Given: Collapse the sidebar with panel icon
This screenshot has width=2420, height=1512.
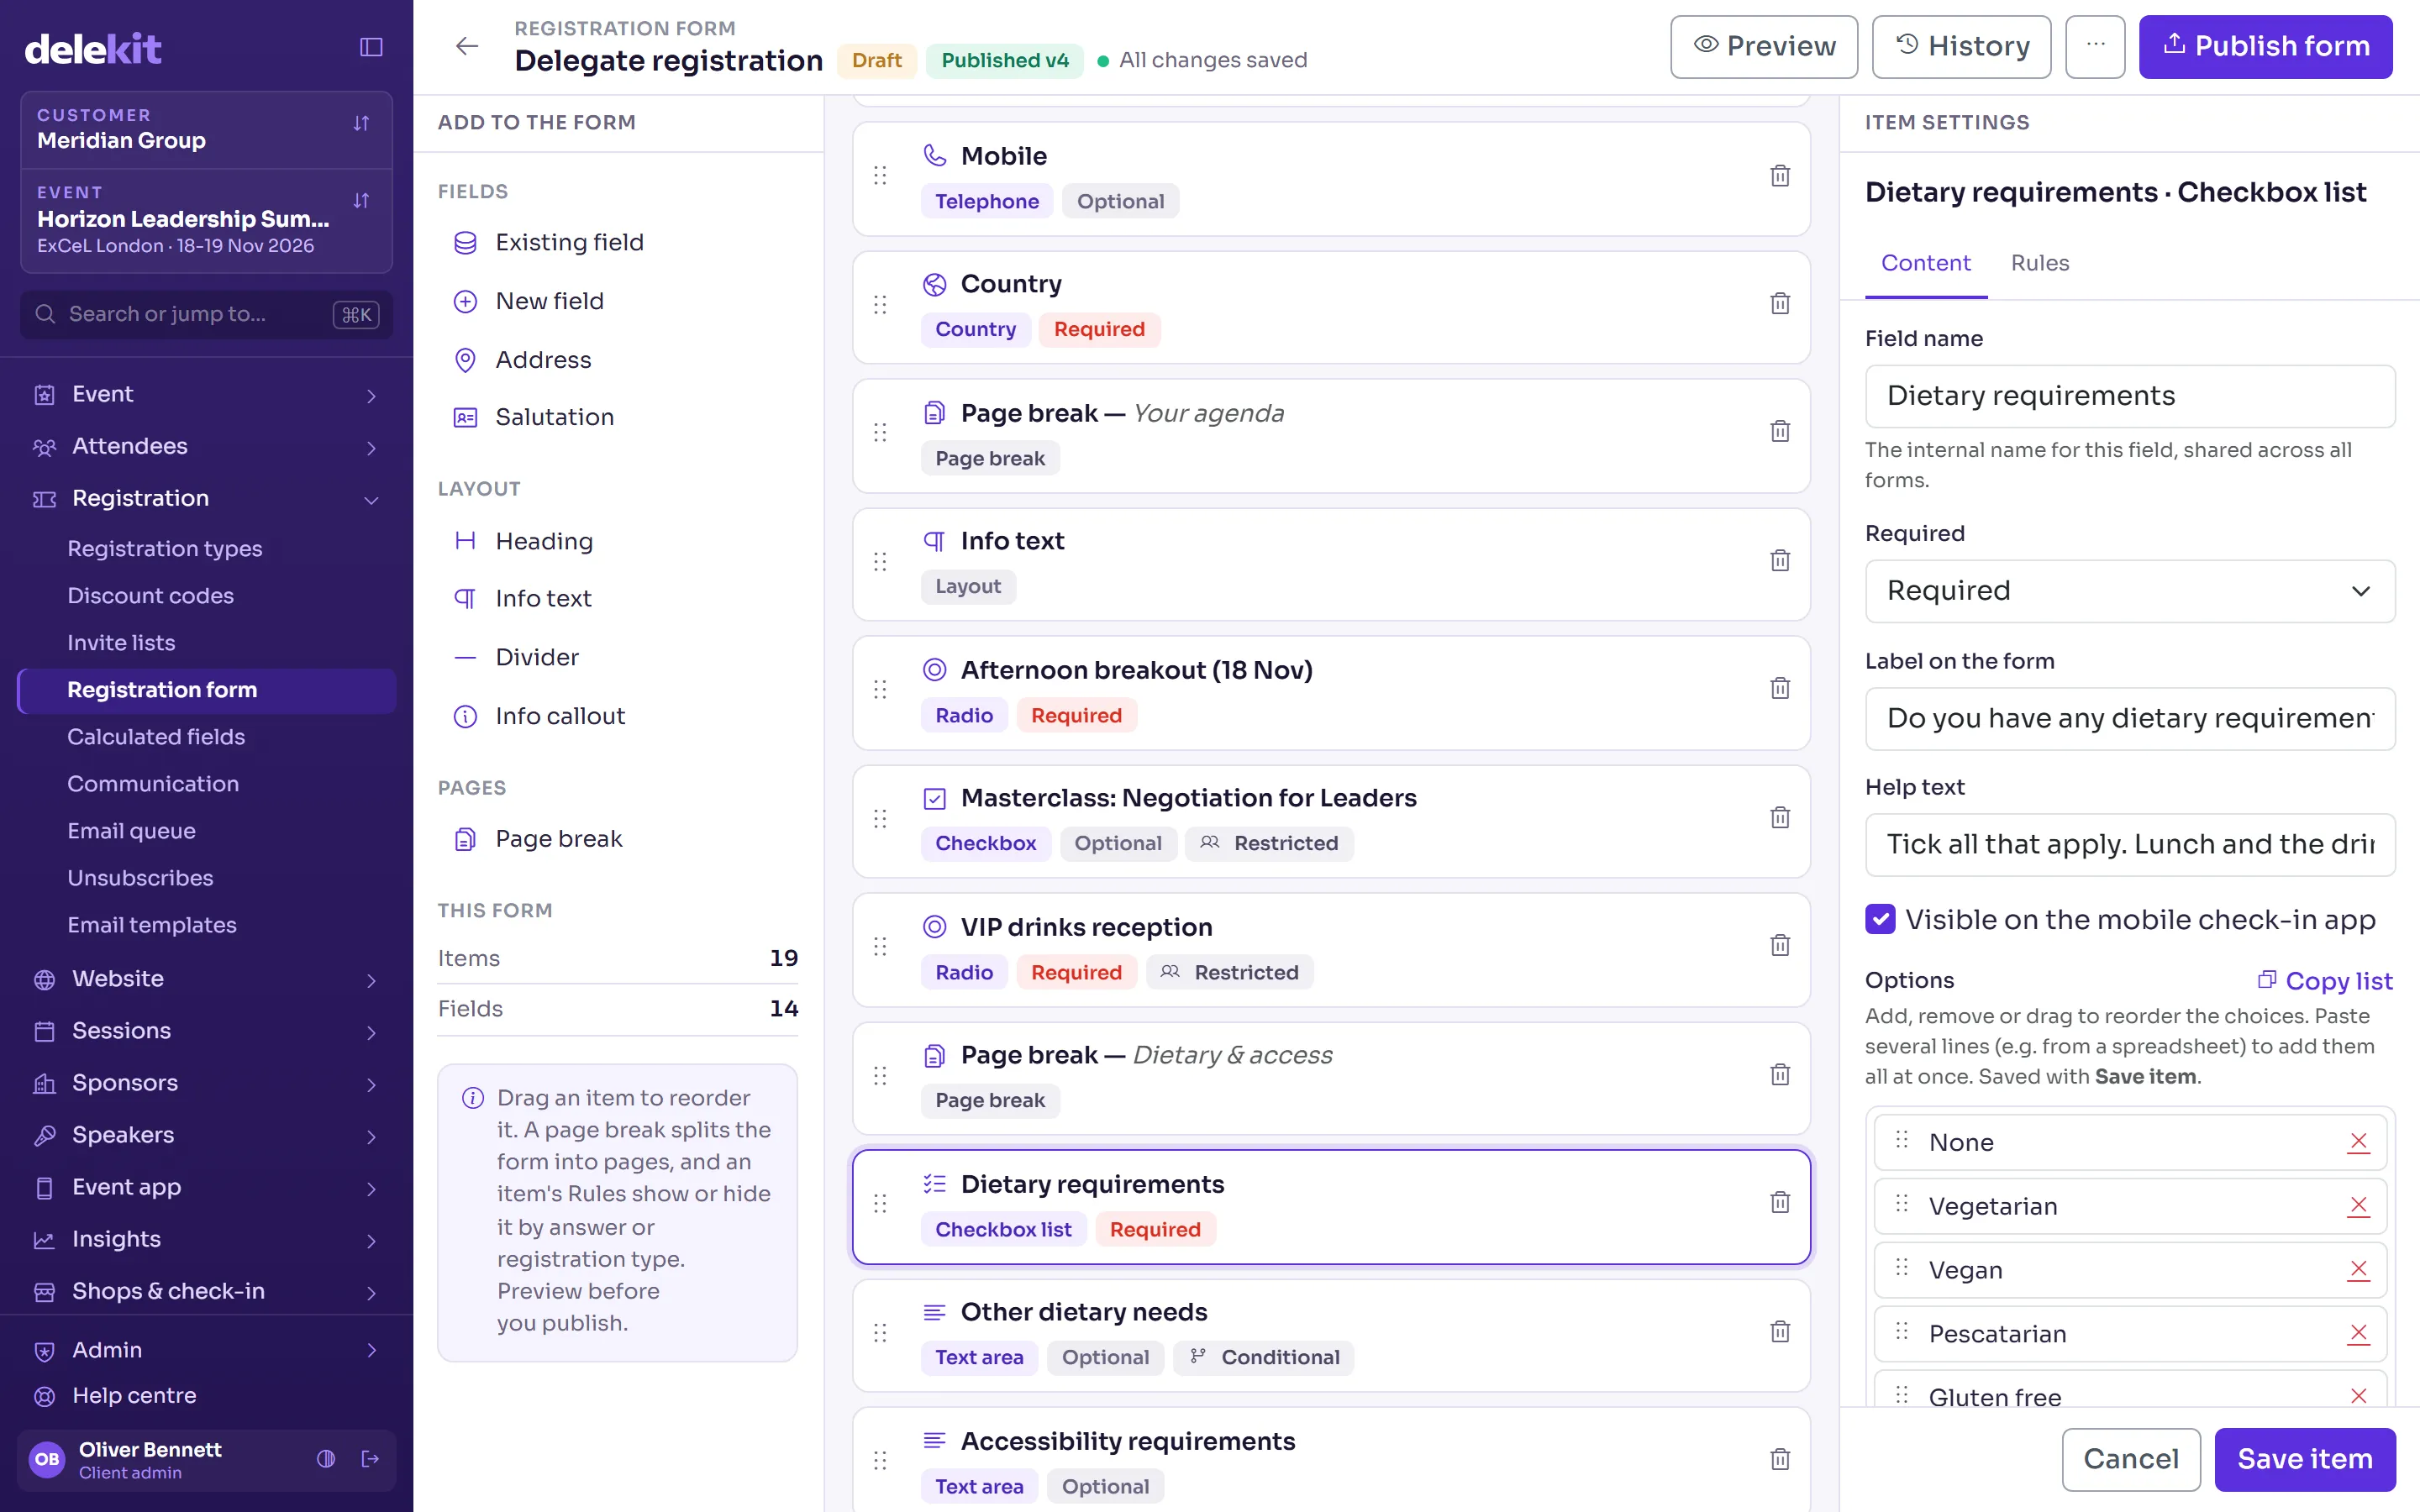Looking at the screenshot, I should [x=371, y=47].
